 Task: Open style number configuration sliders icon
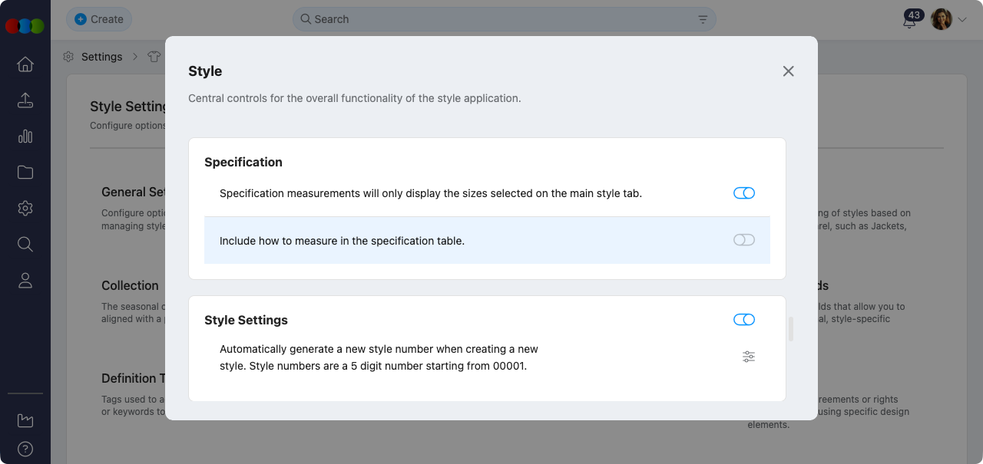point(749,357)
